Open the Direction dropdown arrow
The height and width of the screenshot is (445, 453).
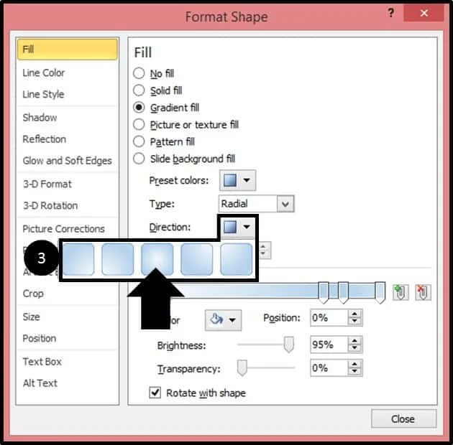coord(247,227)
